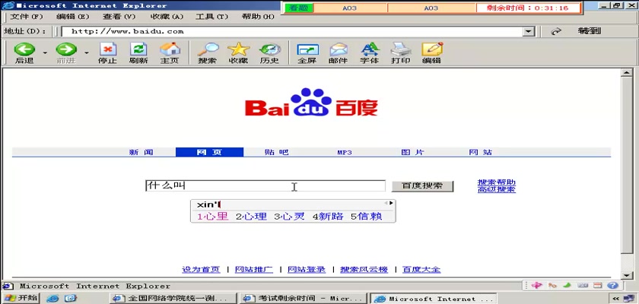Switch to the 图片 tab
This screenshot has height=304, width=639.
(412, 152)
